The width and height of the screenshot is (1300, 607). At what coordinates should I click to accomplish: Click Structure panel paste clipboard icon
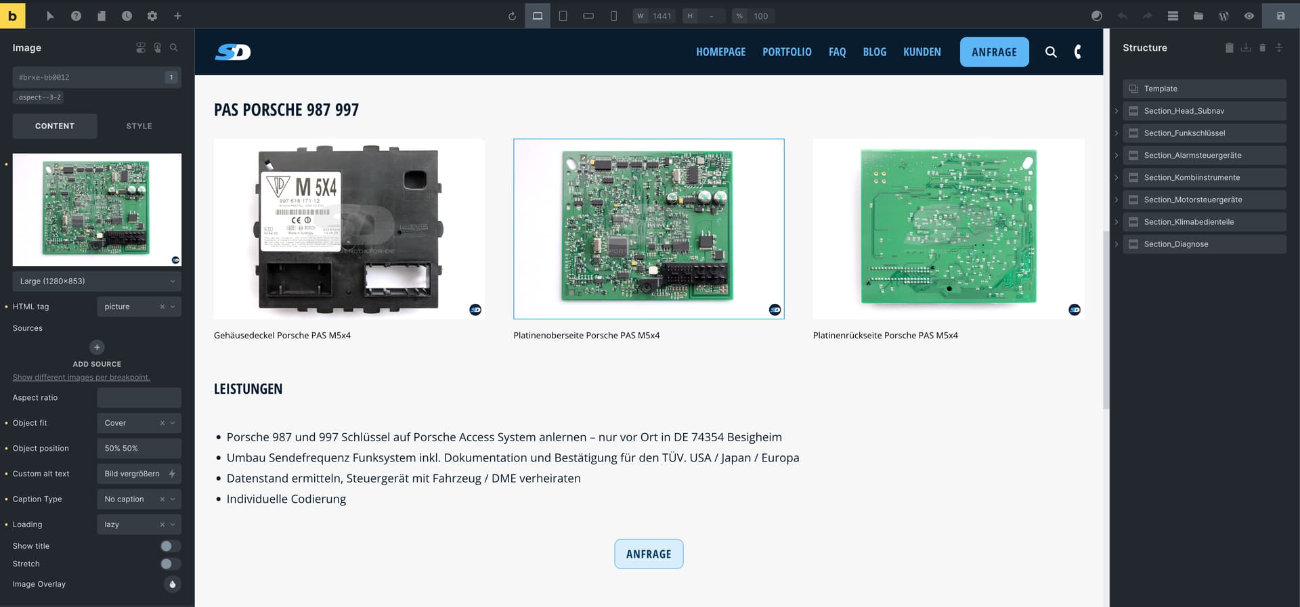point(1229,47)
